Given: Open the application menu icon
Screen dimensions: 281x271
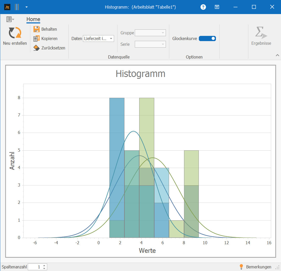Looking at the screenshot, I should 10,19.
